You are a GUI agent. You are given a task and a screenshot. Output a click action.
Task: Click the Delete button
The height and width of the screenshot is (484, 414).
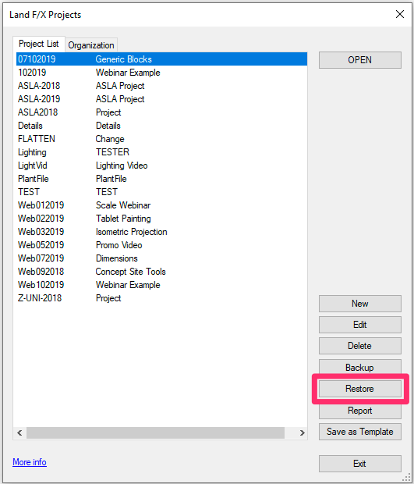click(x=359, y=345)
